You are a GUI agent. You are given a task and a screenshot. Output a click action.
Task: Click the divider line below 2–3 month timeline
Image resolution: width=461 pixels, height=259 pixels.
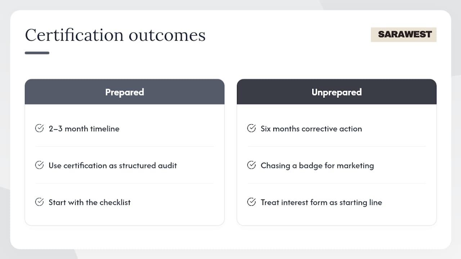point(125,146)
